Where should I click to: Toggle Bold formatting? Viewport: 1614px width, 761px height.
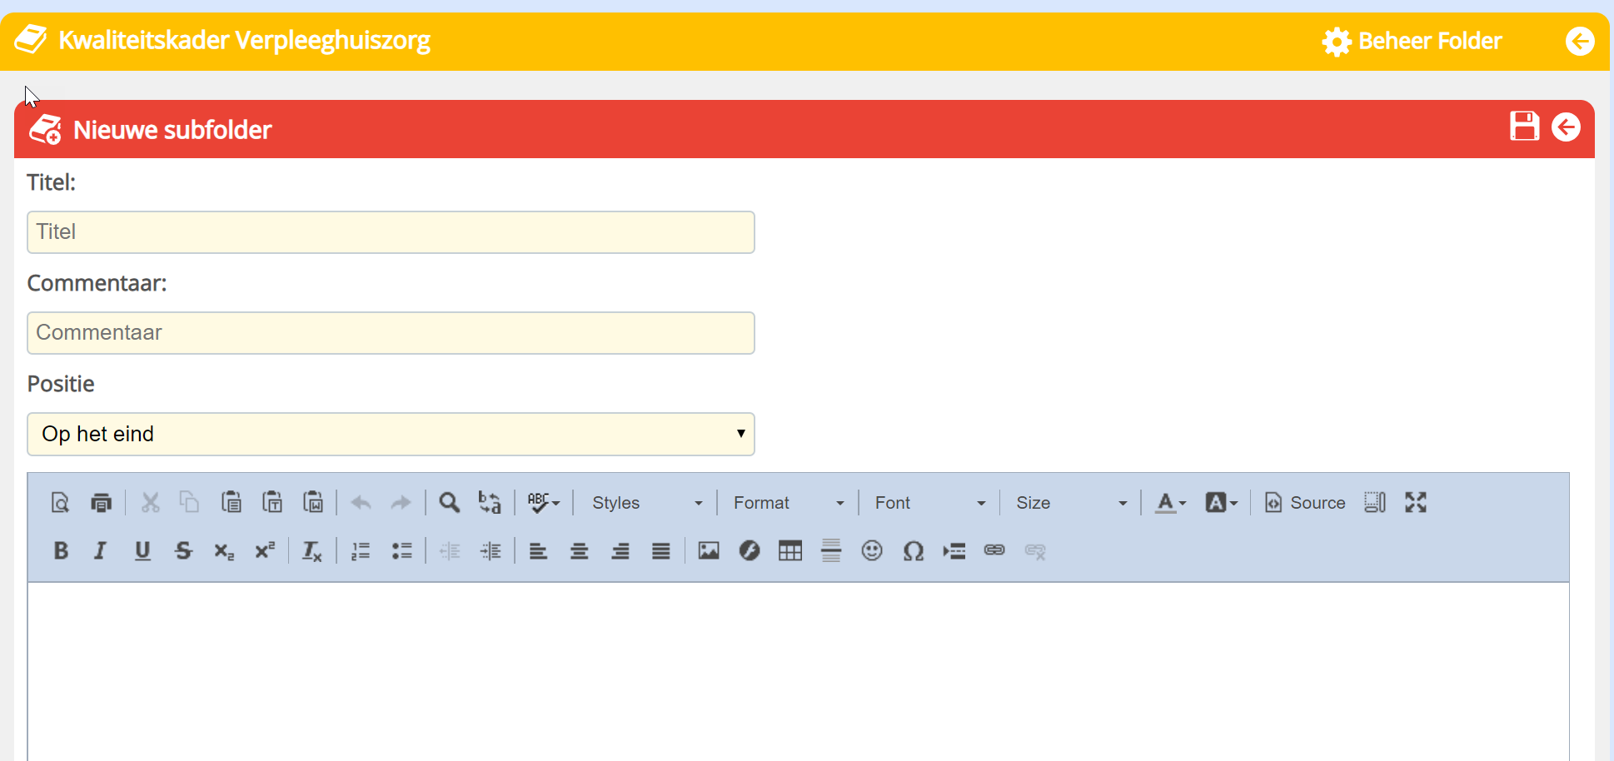click(x=61, y=551)
